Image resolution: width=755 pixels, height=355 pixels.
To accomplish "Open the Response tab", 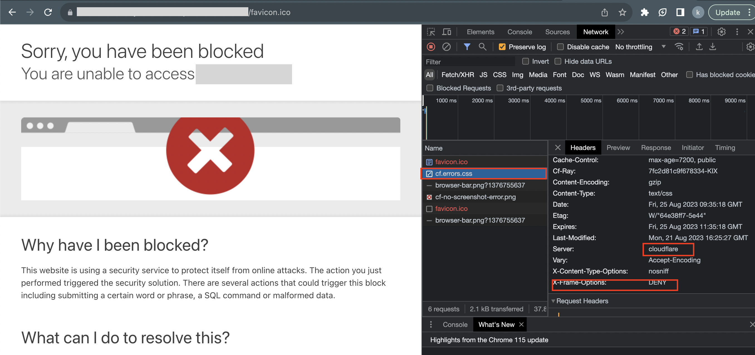I will pyautogui.click(x=656, y=148).
